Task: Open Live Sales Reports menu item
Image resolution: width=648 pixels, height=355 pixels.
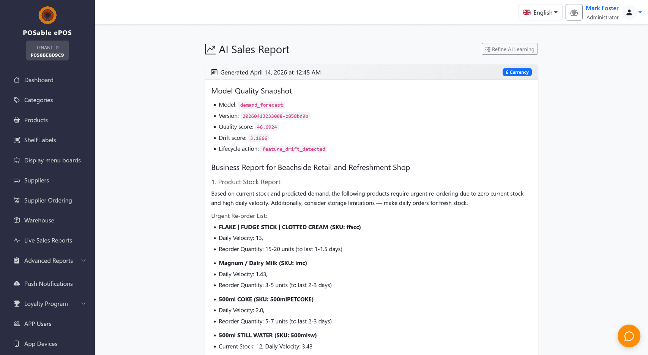Action: [48, 241]
